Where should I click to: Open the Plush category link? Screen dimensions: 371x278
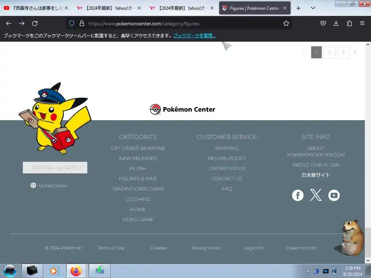click(x=138, y=169)
